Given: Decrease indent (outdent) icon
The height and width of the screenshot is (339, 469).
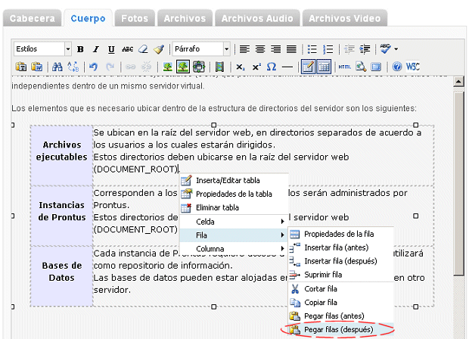Looking at the screenshot, I should [349, 49].
